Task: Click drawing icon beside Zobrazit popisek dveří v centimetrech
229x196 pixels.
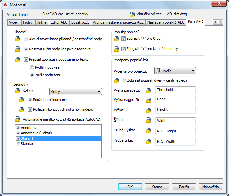Action: pos(117,80)
